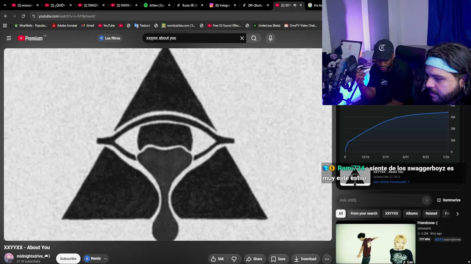This screenshot has height=264, width=471.
Task: Click the Summarize button
Action: 449,200
